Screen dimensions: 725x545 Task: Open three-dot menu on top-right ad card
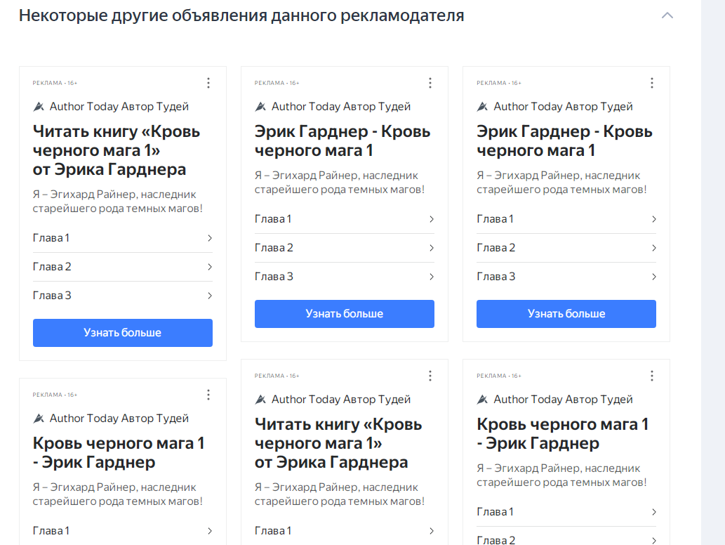(x=652, y=83)
